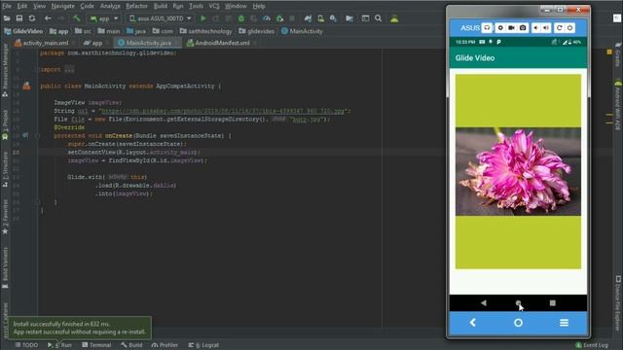The width and height of the screenshot is (623, 350).
Task: Click the yellow warning indicator above the scrollbar
Action: point(609,52)
